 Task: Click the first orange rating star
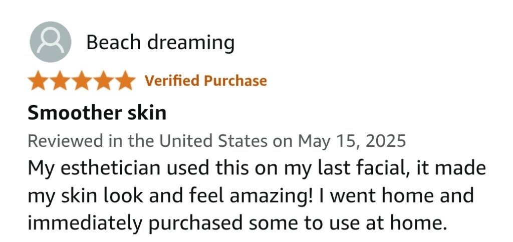coord(39,81)
